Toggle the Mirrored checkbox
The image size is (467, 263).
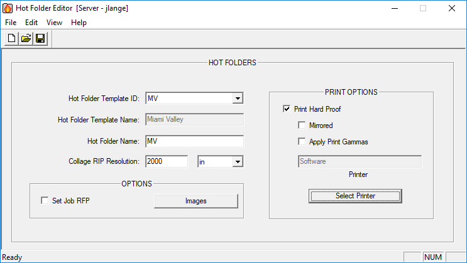[x=302, y=126]
